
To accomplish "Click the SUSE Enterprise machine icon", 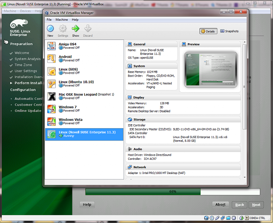I will click(52, 134).
